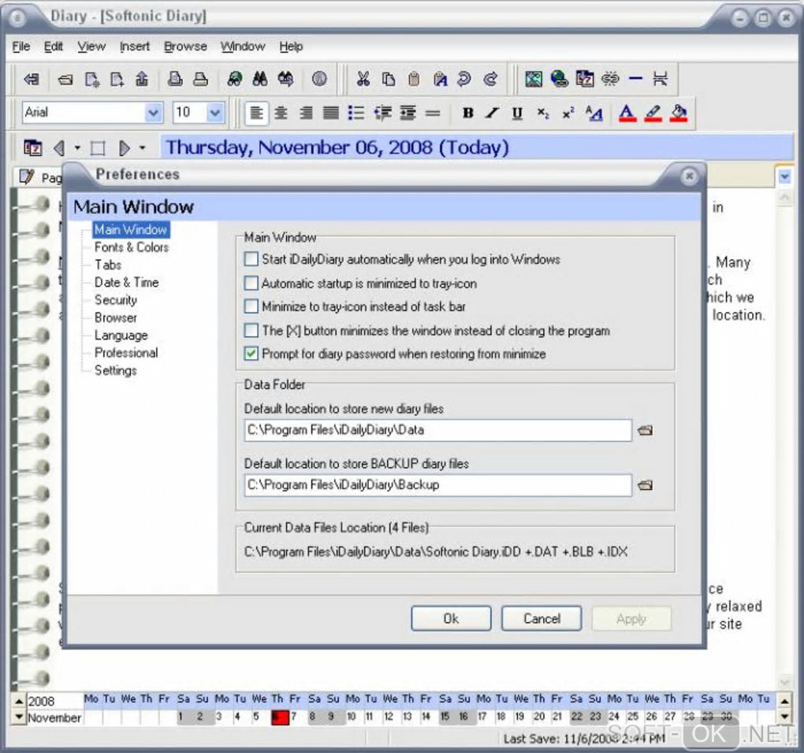Open next-day arrow dropdown
The width and height of the screenshot is (804, 753).
pyautogui.click(x=143, y=149)
